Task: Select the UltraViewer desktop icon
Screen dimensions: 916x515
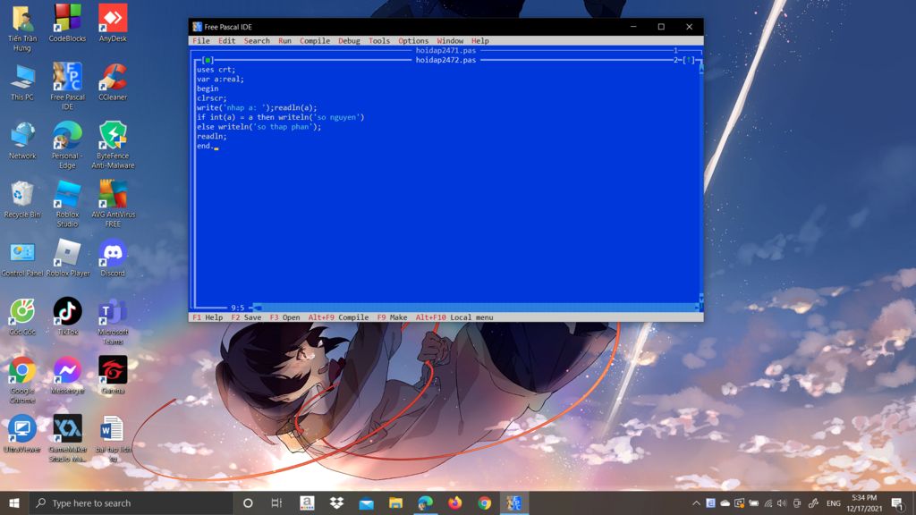Action: [x=22, y=435]
